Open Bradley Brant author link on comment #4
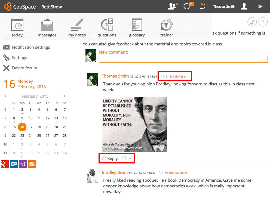The height and width of the screenshot is (201, 270). (x=115, y=172)
